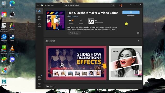Viewport: 165px width, 93px height.
Task: Click the 8 Ratings count
Action: pos(81,22)
